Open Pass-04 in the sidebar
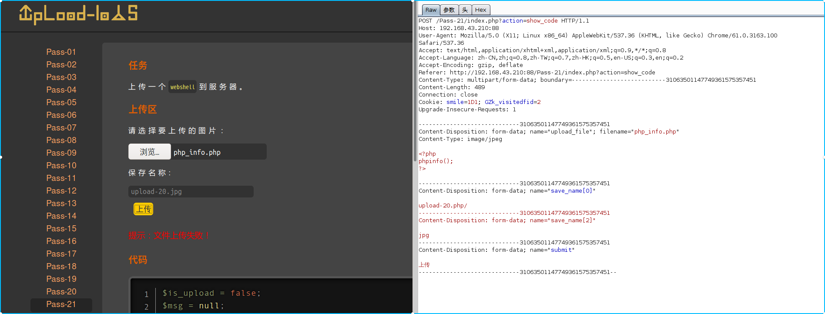825x314 pixels. (x=61, y=90)
